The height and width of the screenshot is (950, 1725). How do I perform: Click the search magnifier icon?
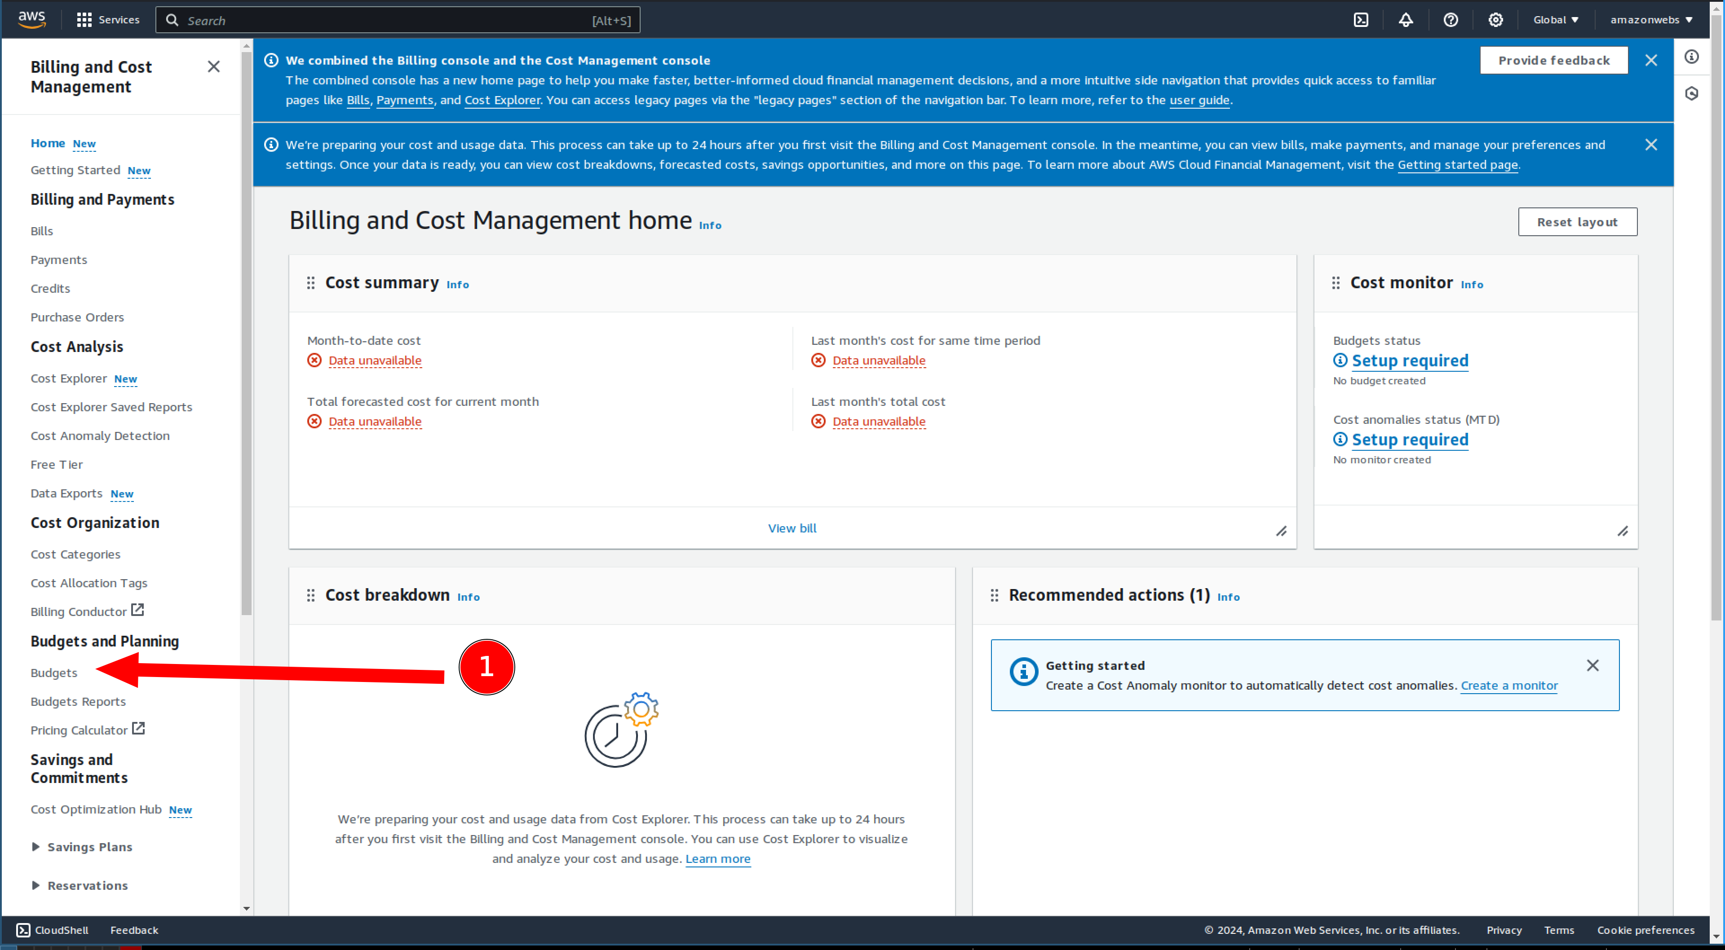(172, 20)
